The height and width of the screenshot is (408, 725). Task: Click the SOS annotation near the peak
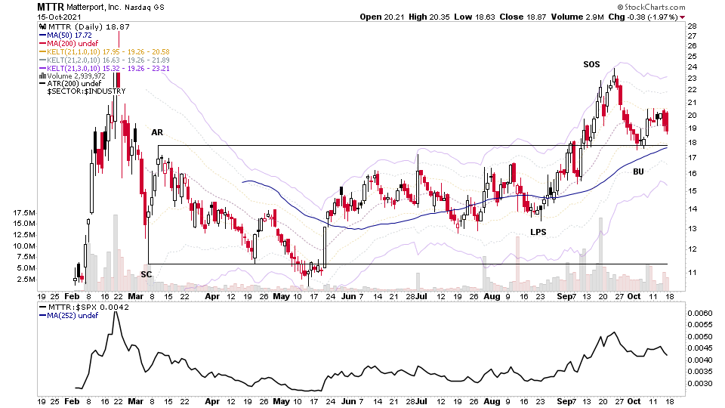[x=591, y=65]
